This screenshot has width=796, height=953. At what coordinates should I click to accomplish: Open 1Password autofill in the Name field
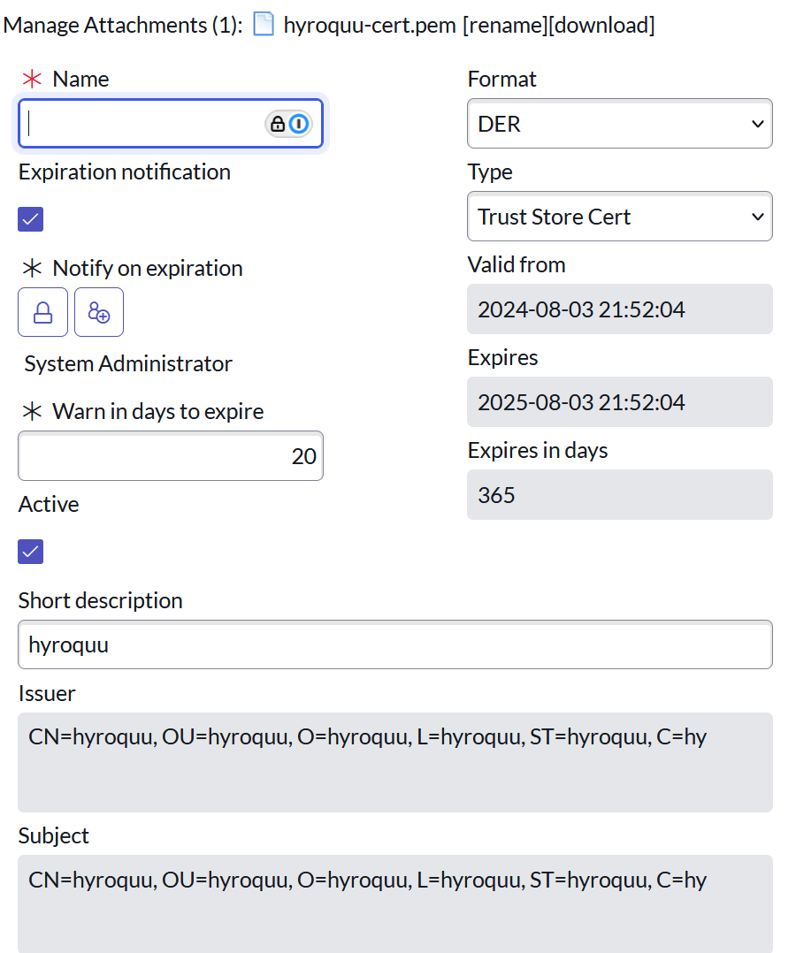click(x=300, y=123)
